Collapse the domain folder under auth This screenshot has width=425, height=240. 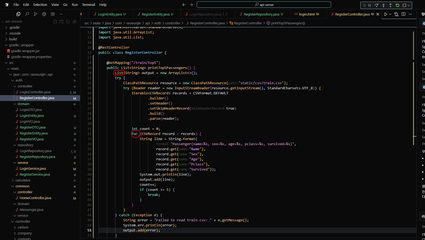[x=24, y=104]
